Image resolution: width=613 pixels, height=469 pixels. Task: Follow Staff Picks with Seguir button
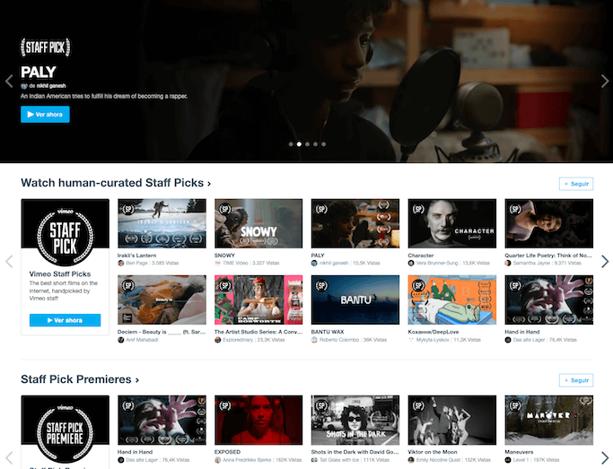click(576, 184)
